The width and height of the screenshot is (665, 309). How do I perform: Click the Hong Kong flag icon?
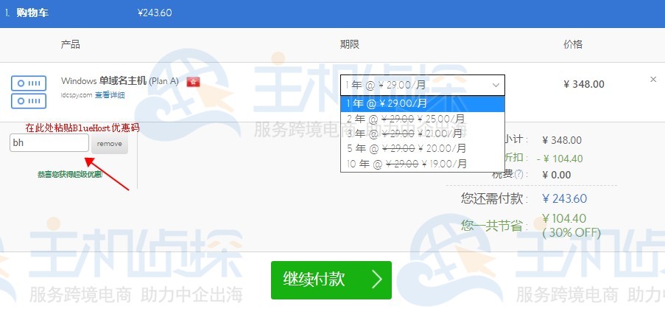point(193,82)
